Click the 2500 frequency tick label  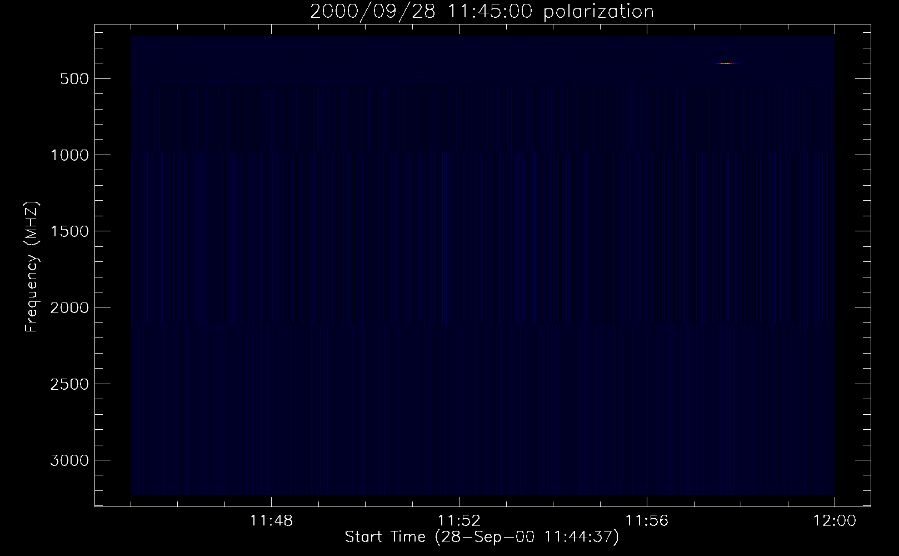[x=69, y=384]
